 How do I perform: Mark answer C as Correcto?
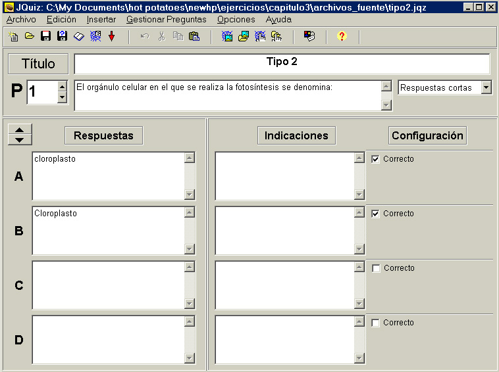pyautogui.click(x=375, y=268)
